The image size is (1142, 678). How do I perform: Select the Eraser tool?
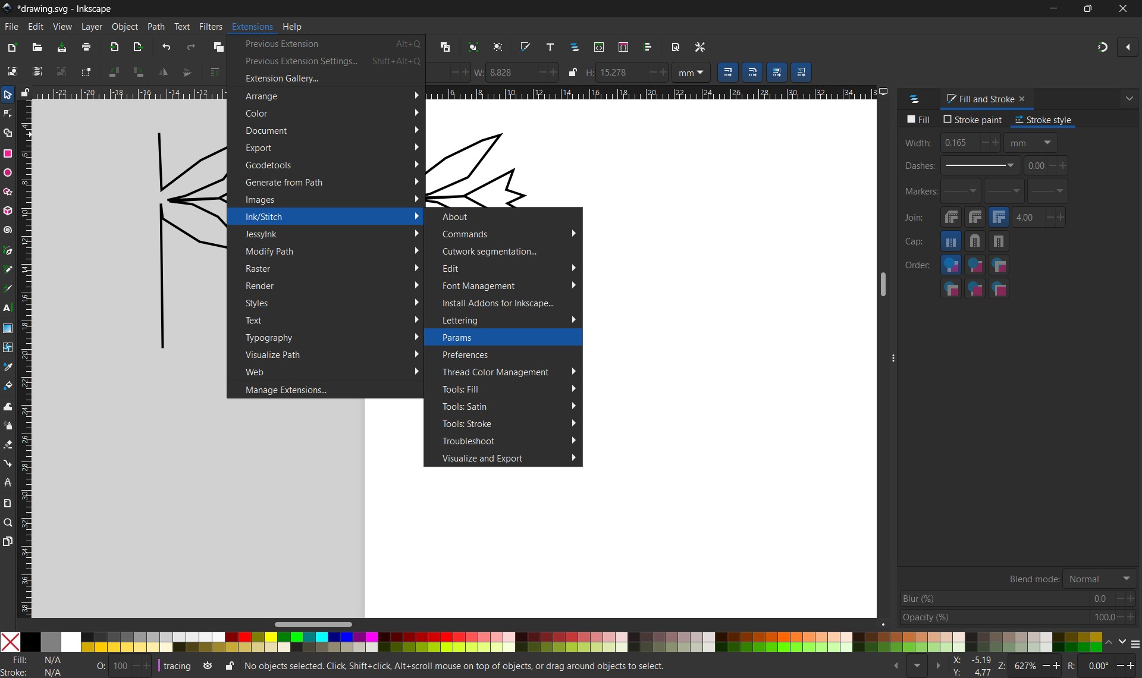pyautogui.click(x=8, y=444)
